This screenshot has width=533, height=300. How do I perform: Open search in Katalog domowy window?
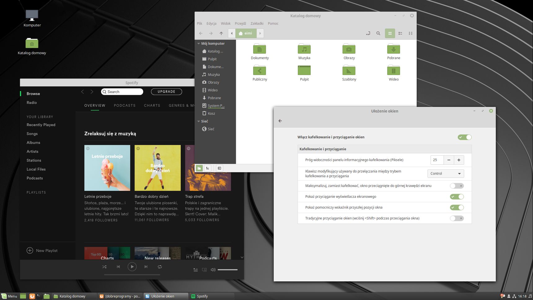pos(378,33)
